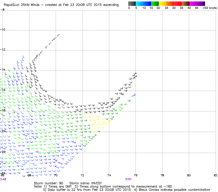Click the 'Storm name: INVEST' text

pos(85,183)
